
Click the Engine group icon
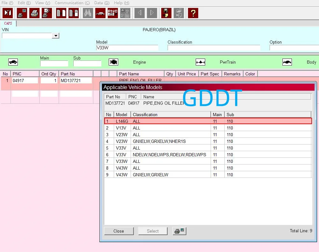tap(113, 62)
